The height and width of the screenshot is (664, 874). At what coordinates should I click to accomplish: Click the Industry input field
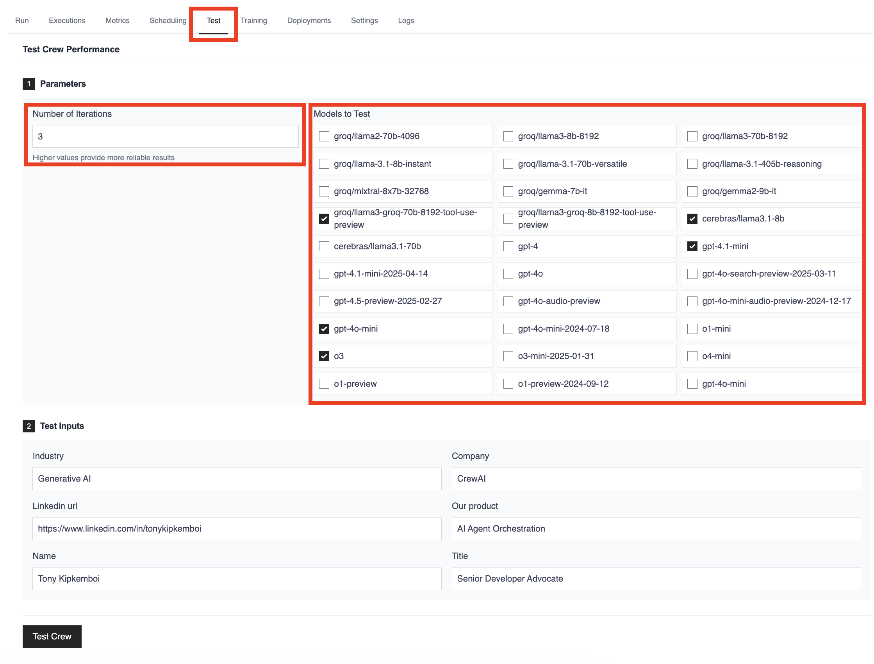point(237,478)
